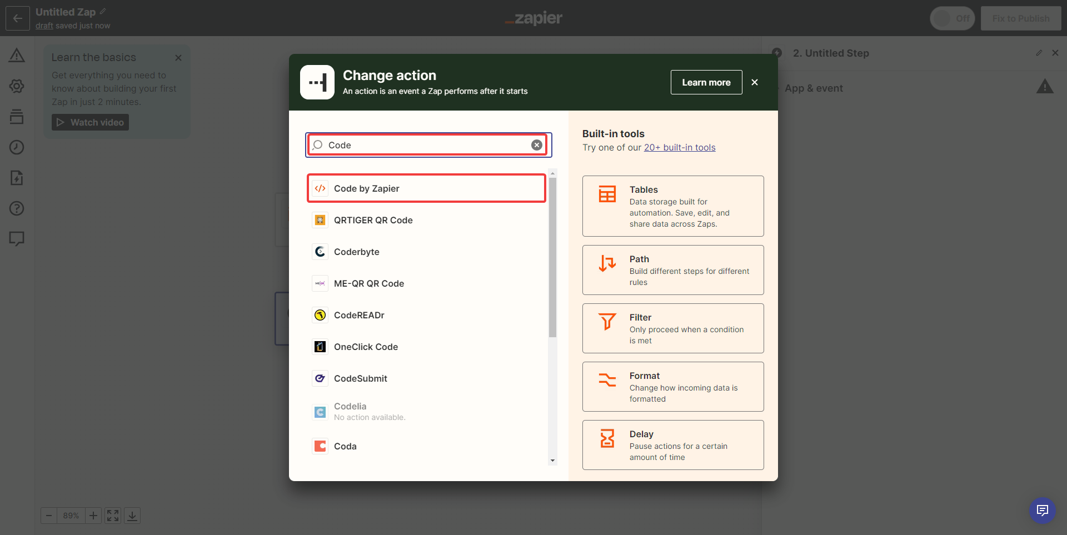Focus the app search field
The image size is (1067, 535).
click(x=427, y=145)
